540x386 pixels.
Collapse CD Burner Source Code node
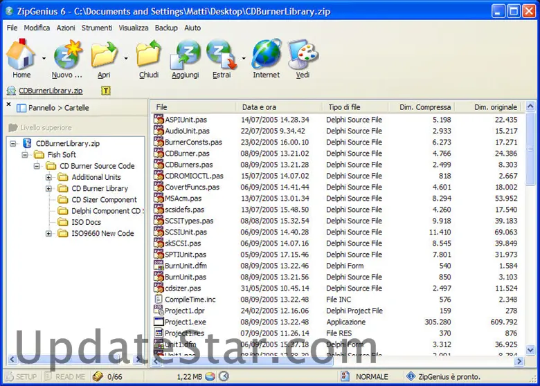[x=37, y=166]
